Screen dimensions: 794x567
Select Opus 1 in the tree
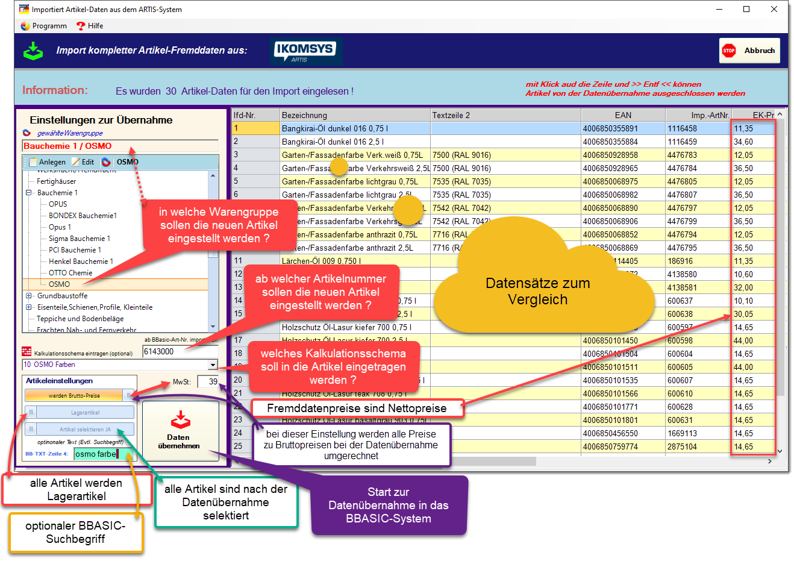[x=60, y=227]
